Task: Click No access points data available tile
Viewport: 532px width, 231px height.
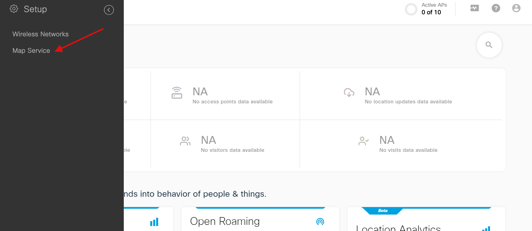Action: coord(225,96)
